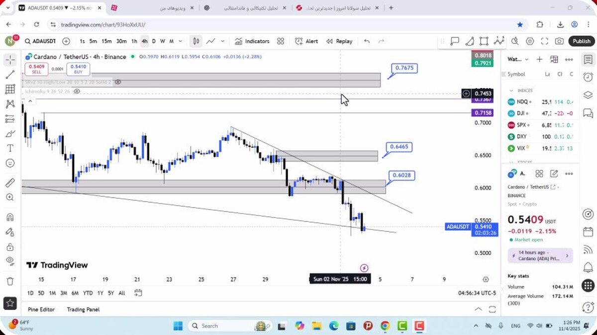Select NDQ in the watchlist
Screen dimensions: 597x335
point(540,101)
